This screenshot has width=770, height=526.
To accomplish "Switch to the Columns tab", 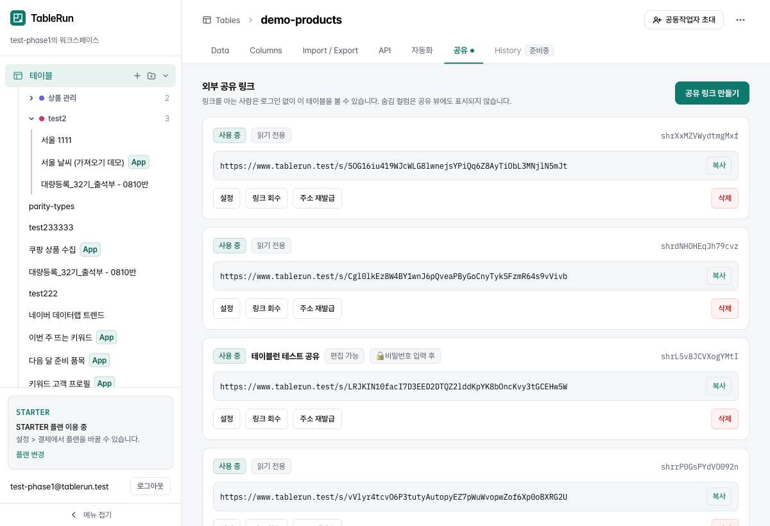I will pos(266,50).
